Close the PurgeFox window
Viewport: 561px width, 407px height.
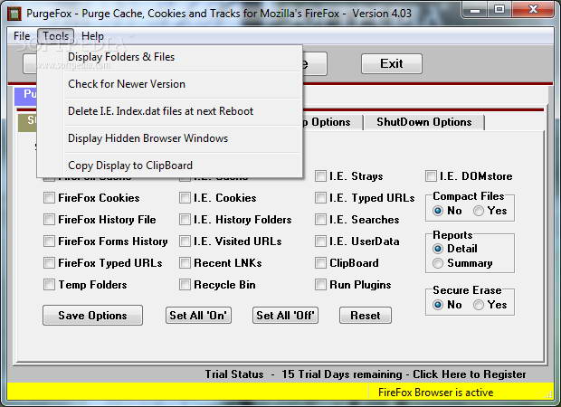533,10
